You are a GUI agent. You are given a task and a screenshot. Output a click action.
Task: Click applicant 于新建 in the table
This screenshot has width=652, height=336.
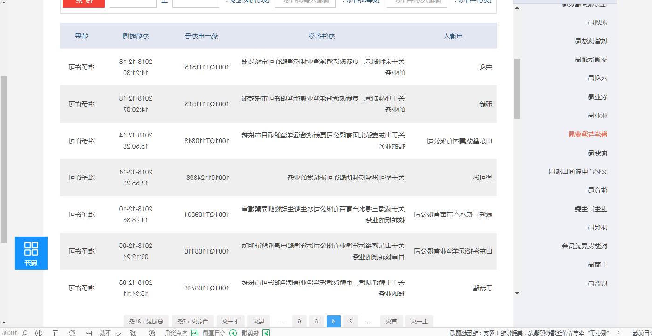(482, 288)
